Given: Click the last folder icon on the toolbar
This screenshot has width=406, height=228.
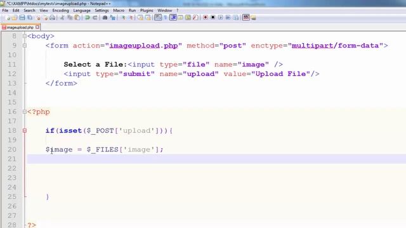Looking at the screenshot, I should pos(254,18).
